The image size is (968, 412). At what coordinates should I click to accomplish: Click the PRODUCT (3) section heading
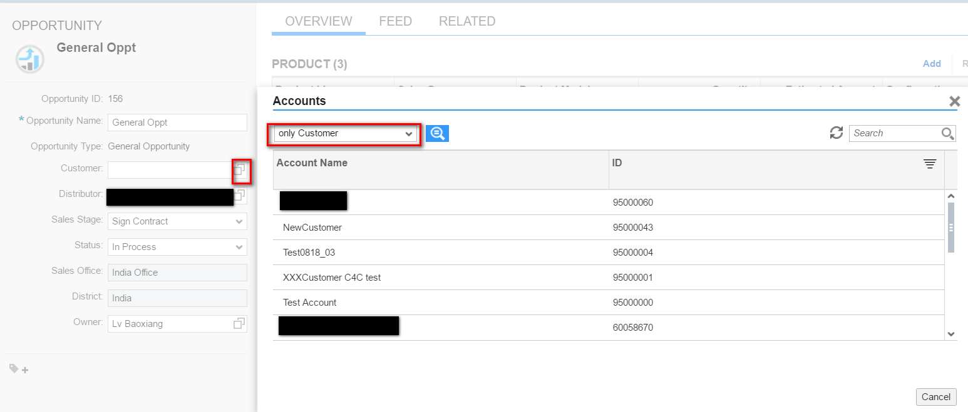coord(309,64)
